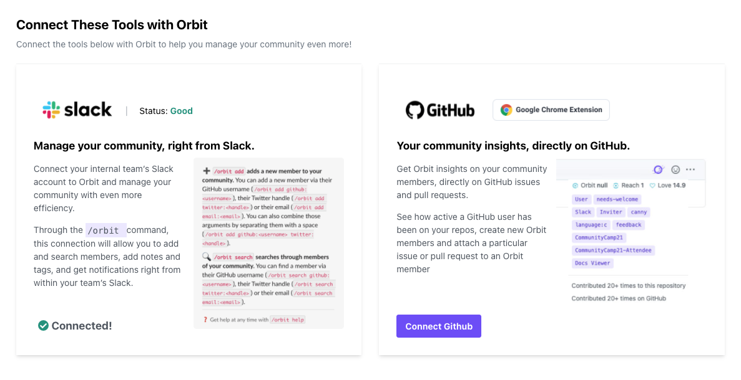The width and height of the screenshot is (741, 380).
Task: Click the smiley emoji icon in preview
Action: (x=676, y=169)
